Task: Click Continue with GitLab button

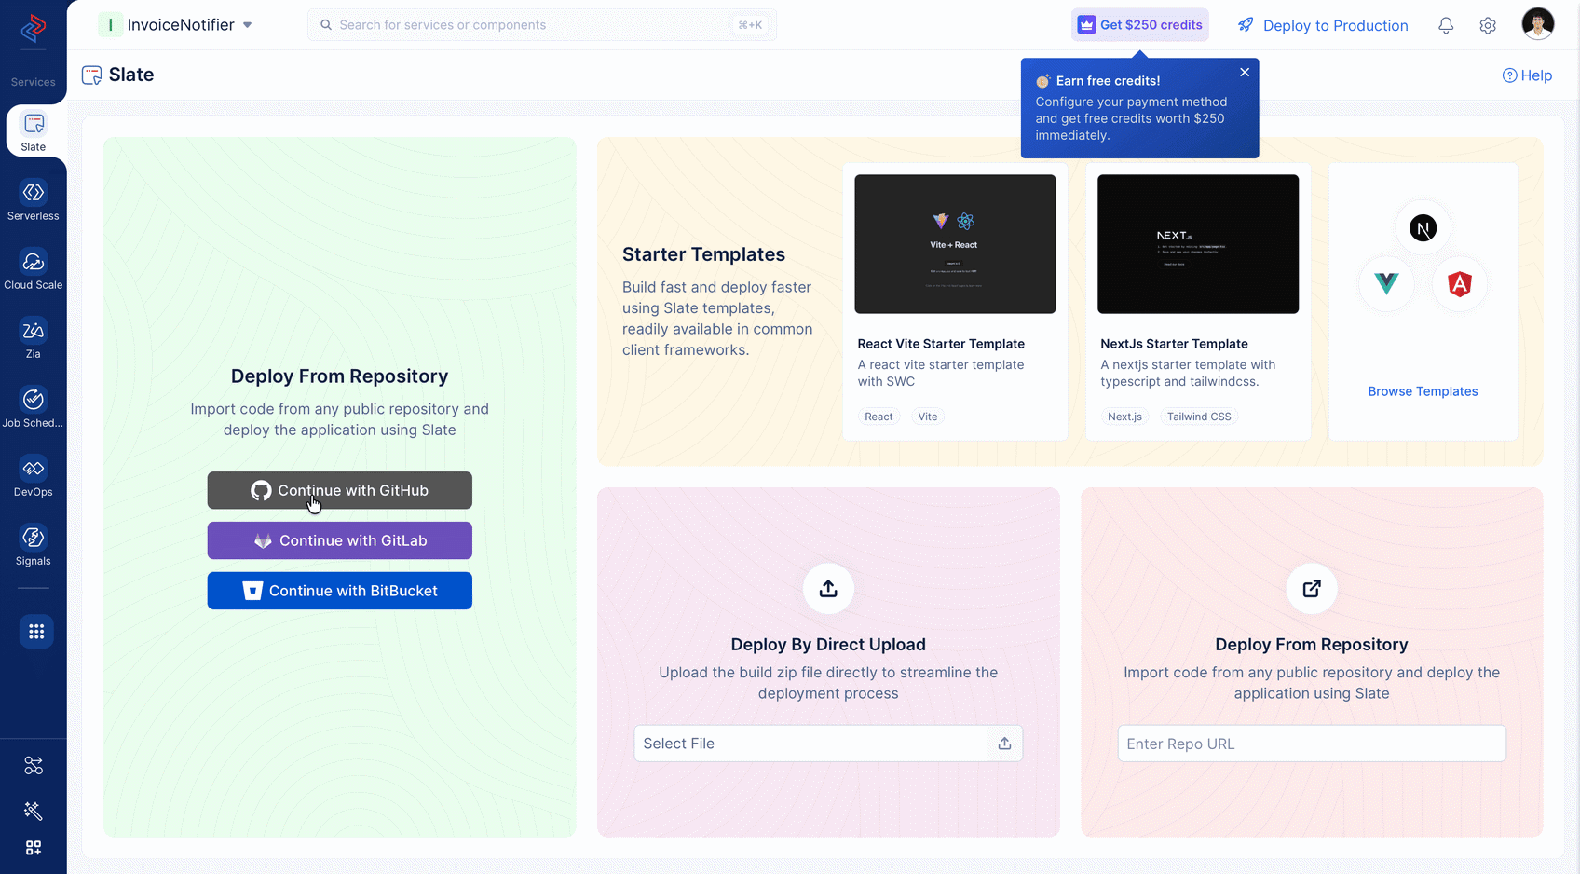Action: [340, 540]
